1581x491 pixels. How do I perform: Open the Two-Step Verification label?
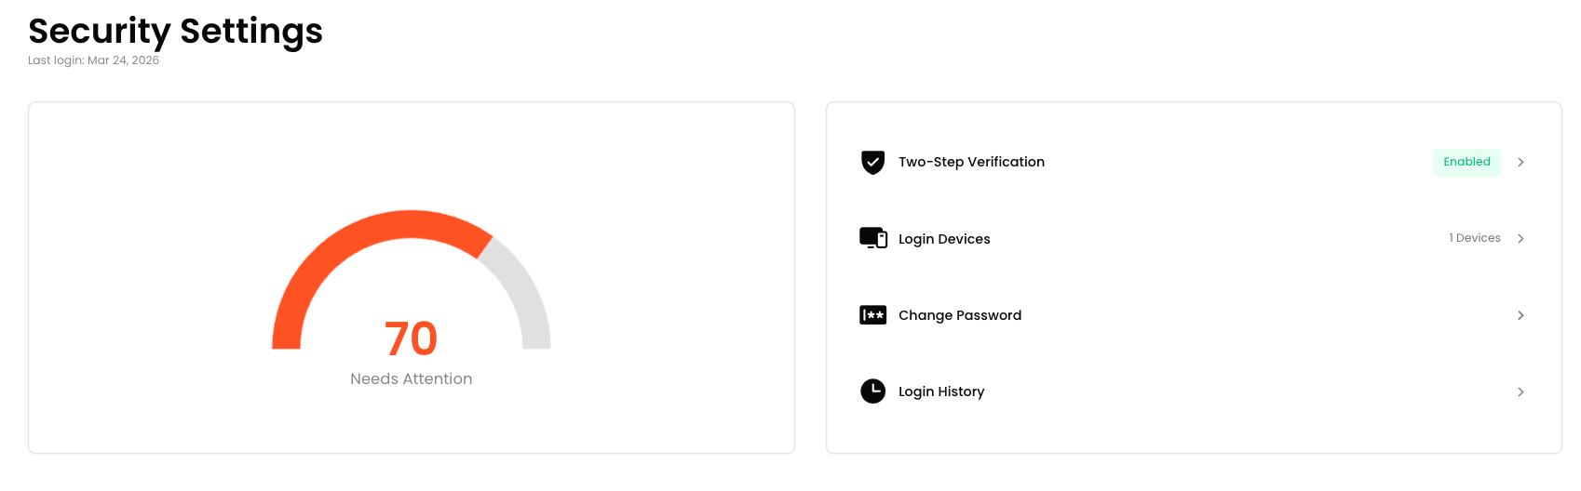pyautogui.click(x=971, y=162)
